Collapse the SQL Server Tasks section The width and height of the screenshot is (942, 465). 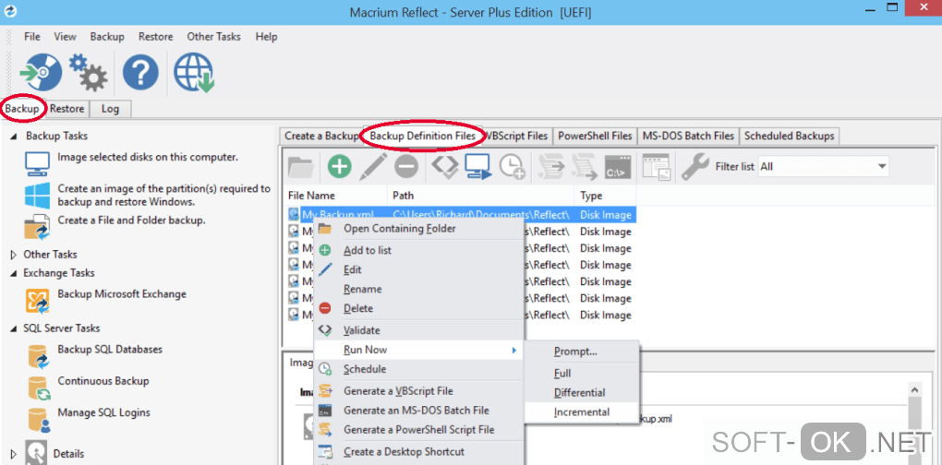pos(13,328)
